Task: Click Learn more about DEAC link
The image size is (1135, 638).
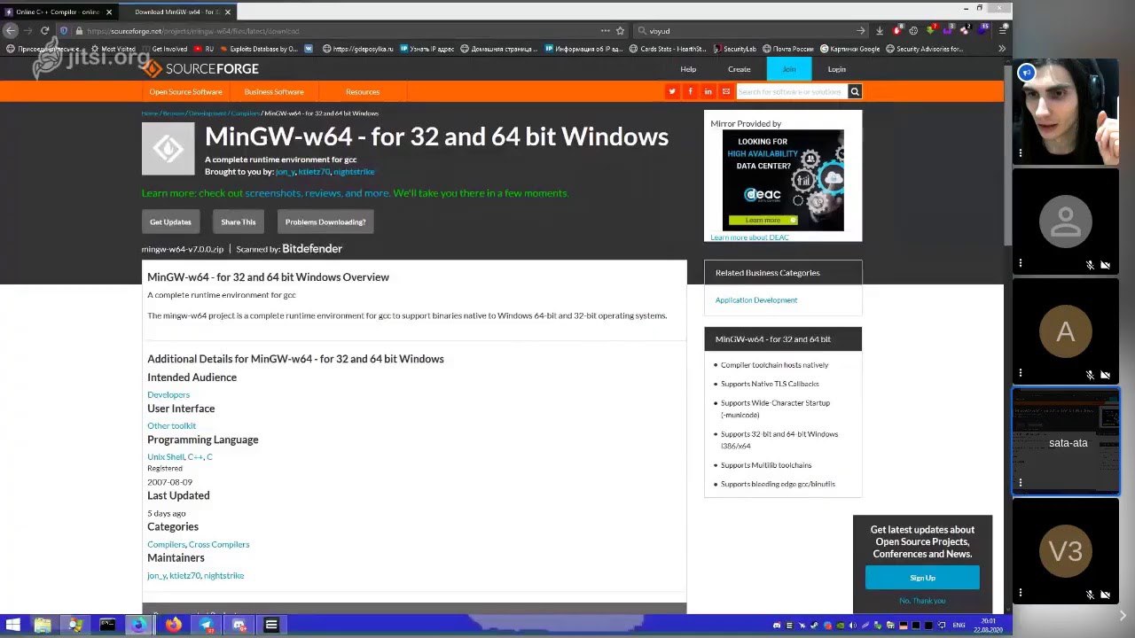Action: click(x=749, y=237)
